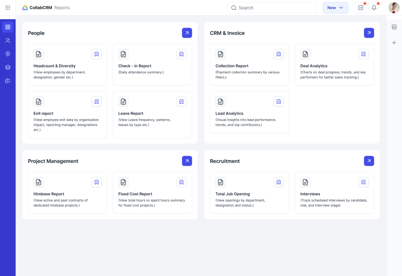
Task: Open the Headcount & Diversity report title
Action: pyautogui.click(x=54, y=66)
